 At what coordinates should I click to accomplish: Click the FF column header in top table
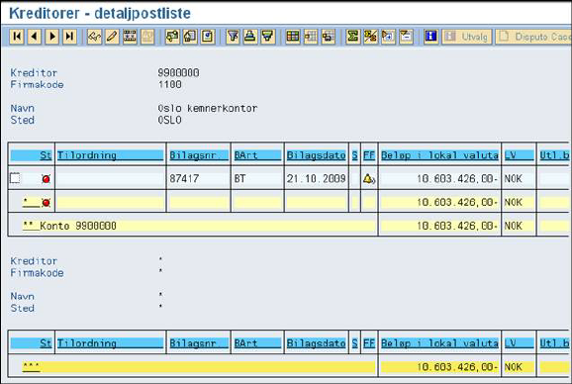coord(369,155)
